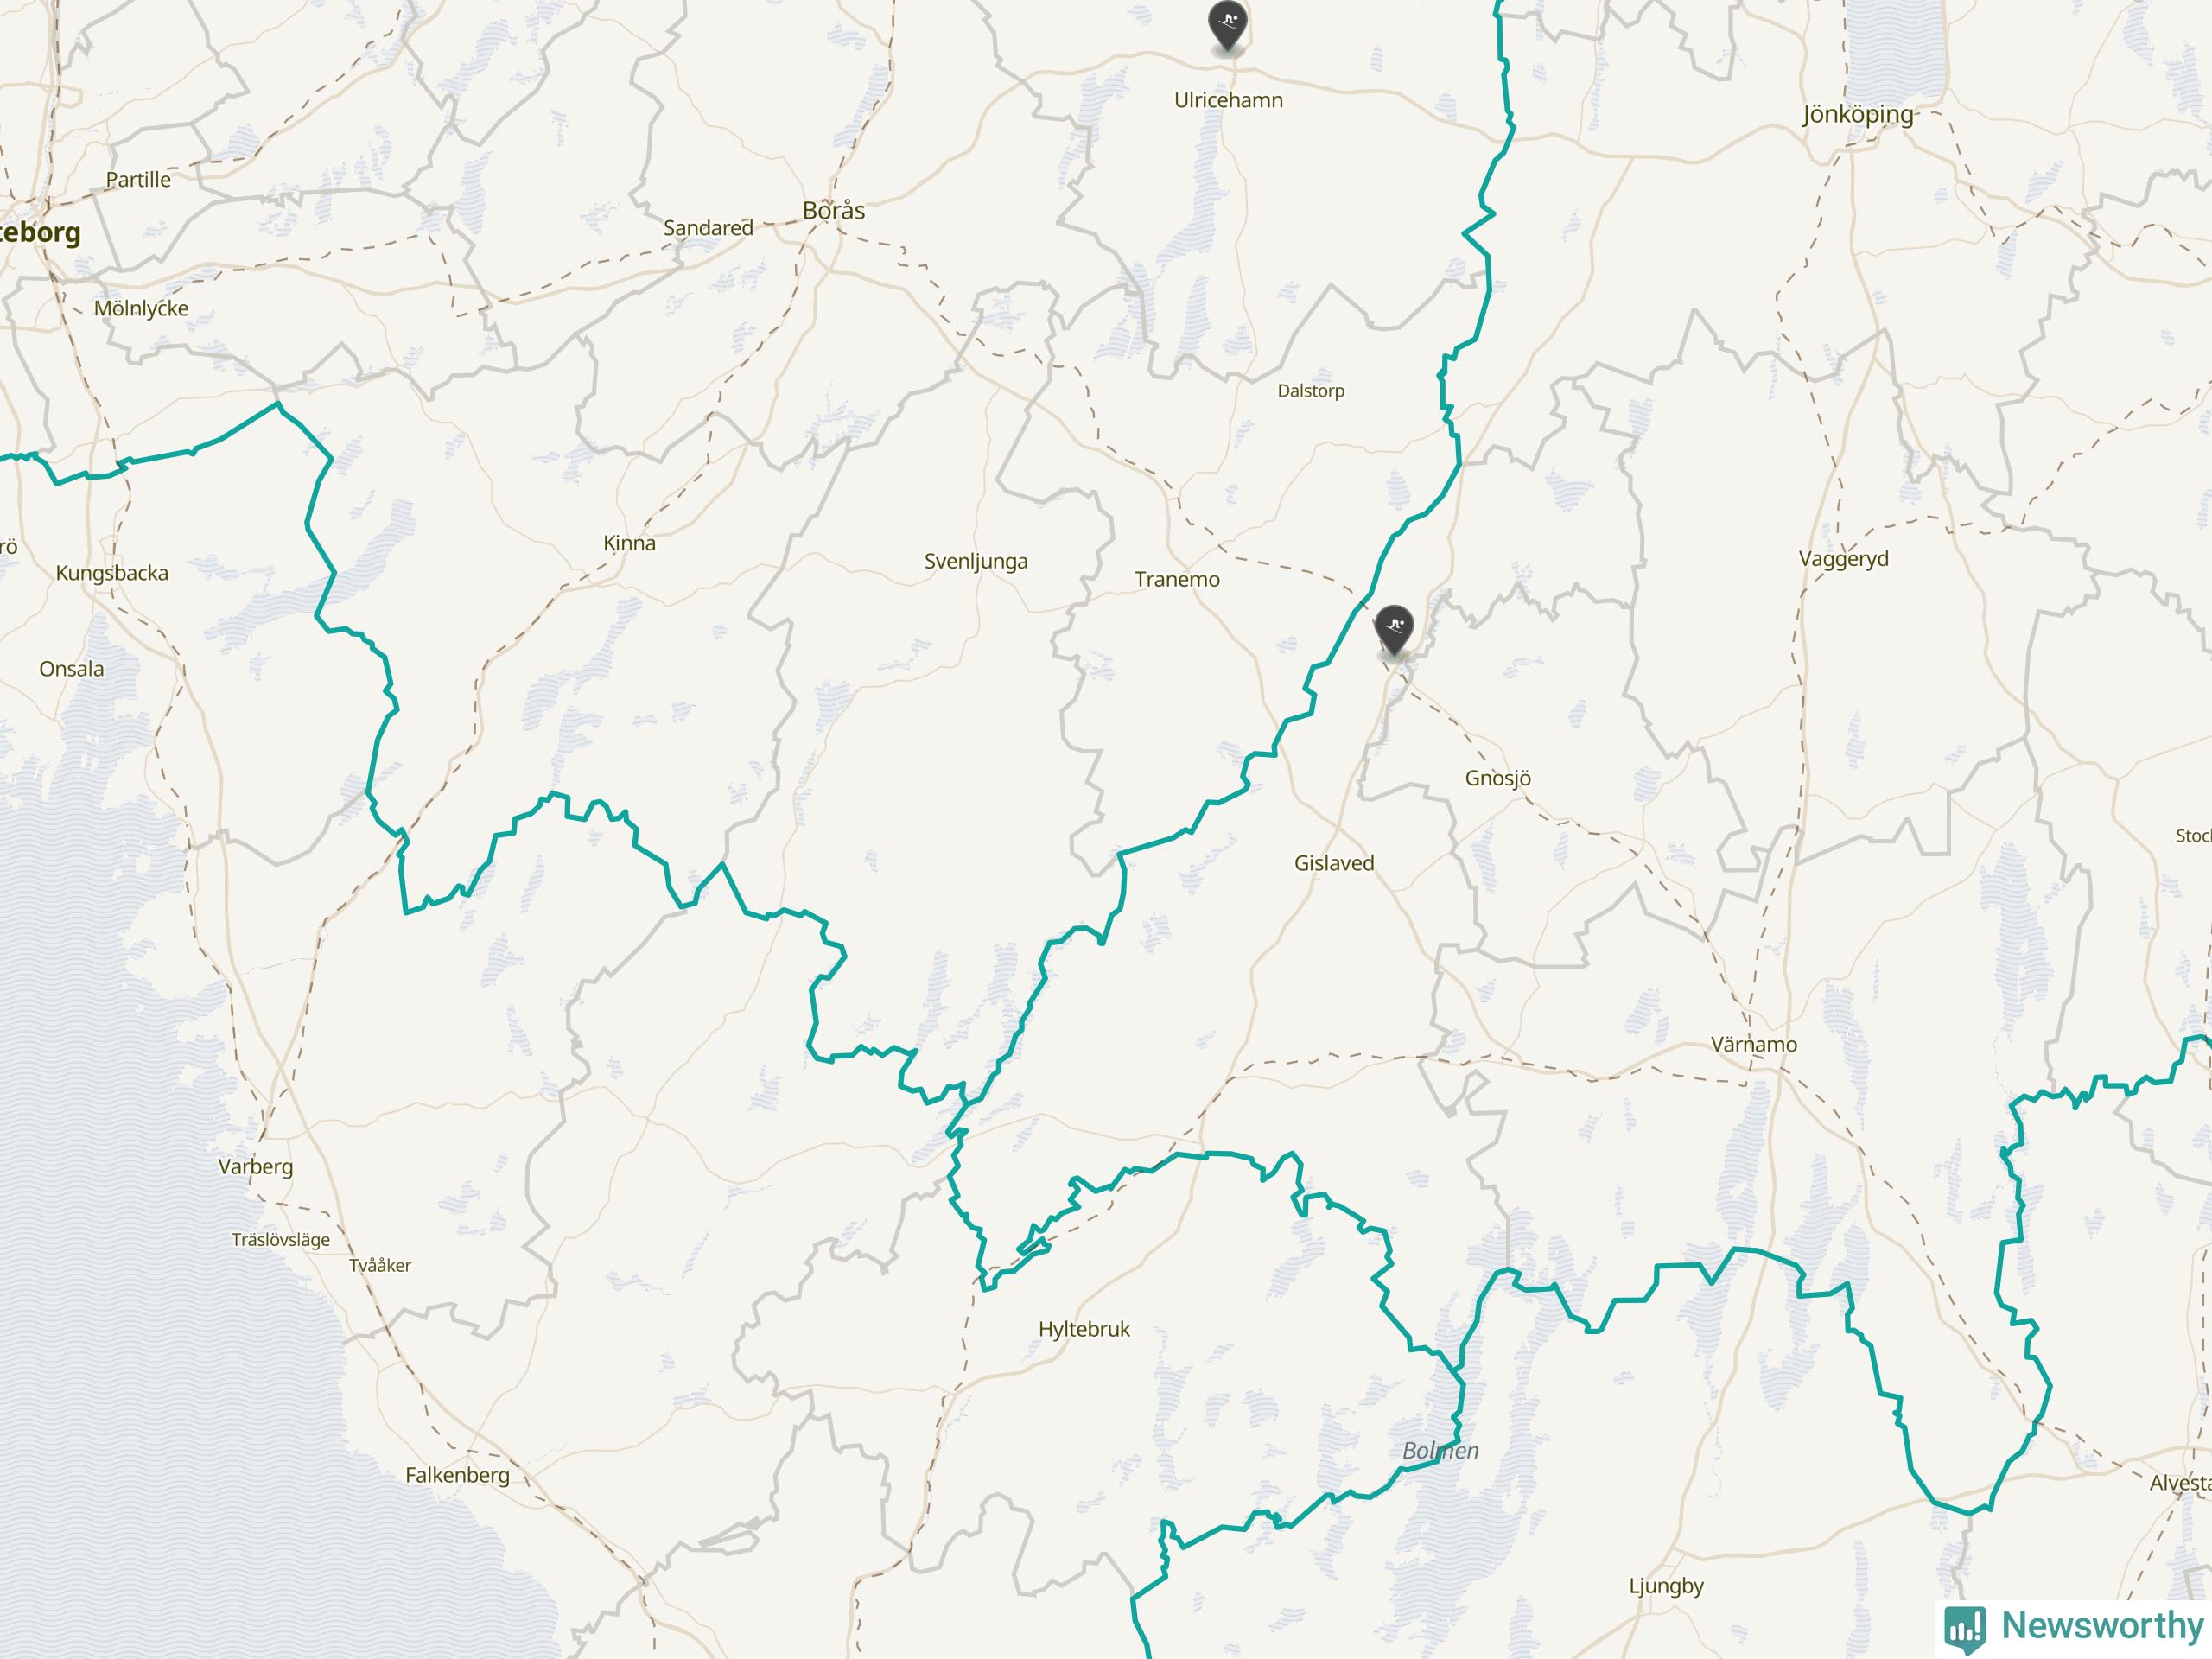Click the Kungsbacka town label
Image resolution: width=2212 pixels, height=1659 pixels.
click(x=112, y=573)
